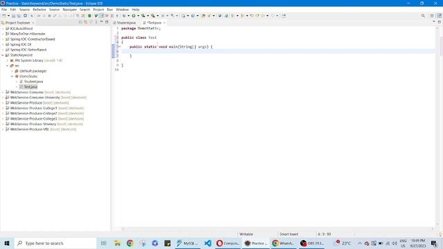Collapse the src folder node

pyautogui.click(x=8, y=66)
